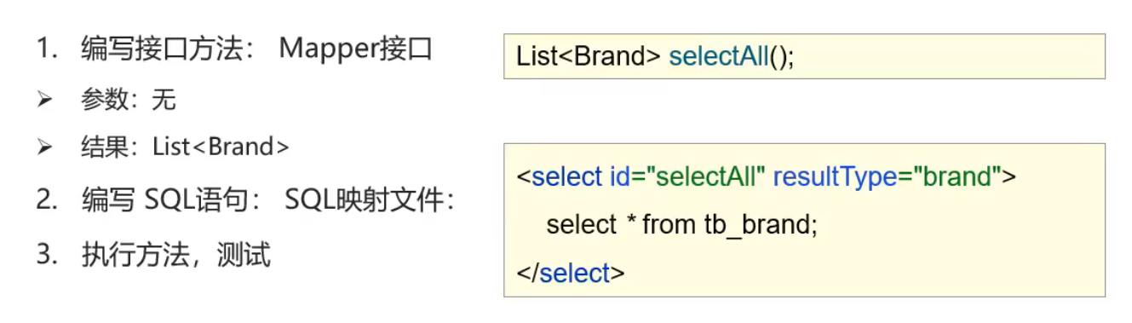
Task: Select the text 参数：无
Action: (x=129, y=101)
